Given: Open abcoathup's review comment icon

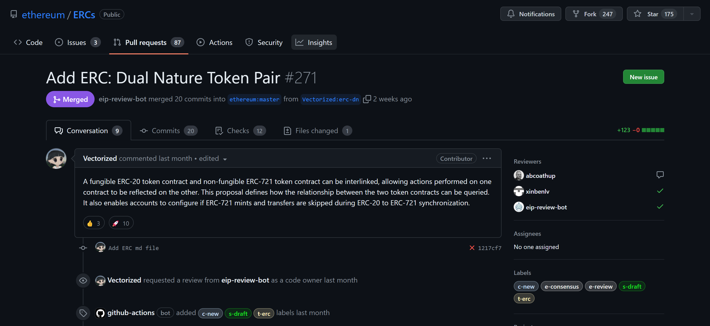Looking at the screenshot, I should tap(660, 175).
